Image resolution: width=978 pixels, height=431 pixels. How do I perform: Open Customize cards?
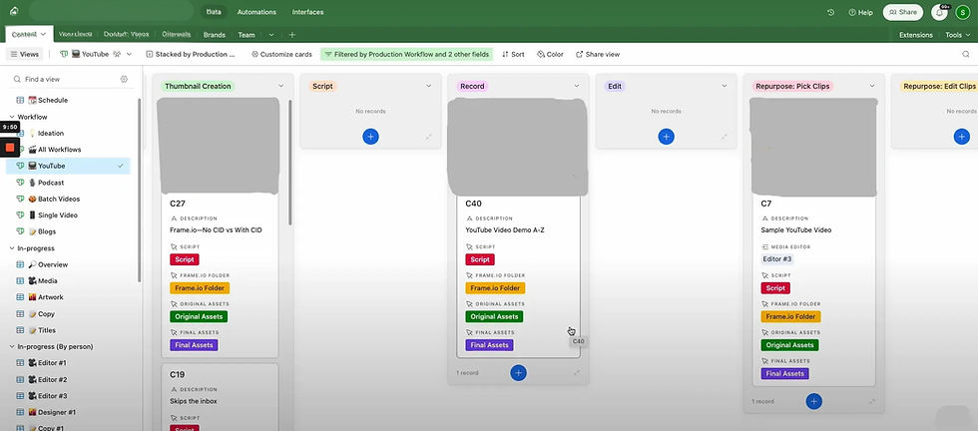coord(281,54)
